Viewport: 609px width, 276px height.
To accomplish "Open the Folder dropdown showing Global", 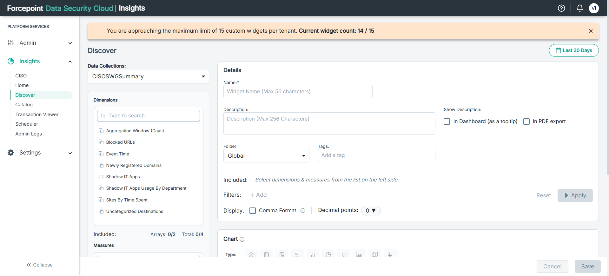I will [266, 156].
